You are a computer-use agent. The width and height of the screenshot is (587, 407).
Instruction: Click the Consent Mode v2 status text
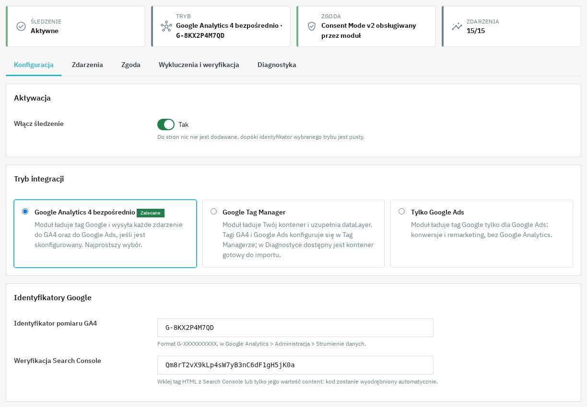[368, 31]
